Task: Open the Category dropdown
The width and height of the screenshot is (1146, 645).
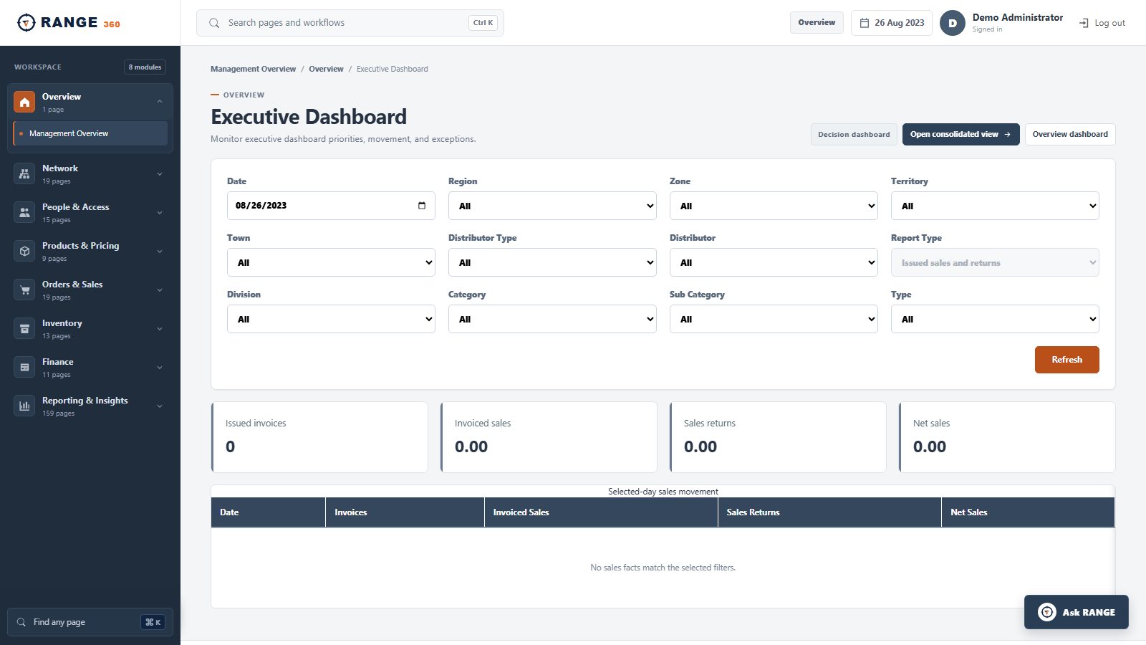Action: click(x=552, y=319)
